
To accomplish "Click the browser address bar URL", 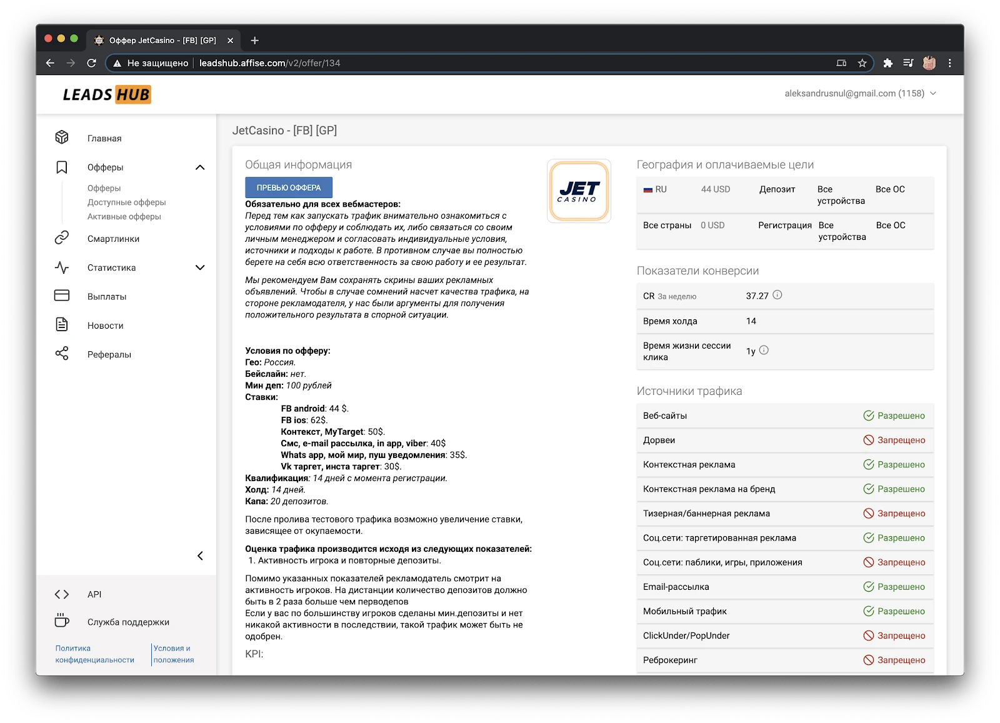I will 270,63.
